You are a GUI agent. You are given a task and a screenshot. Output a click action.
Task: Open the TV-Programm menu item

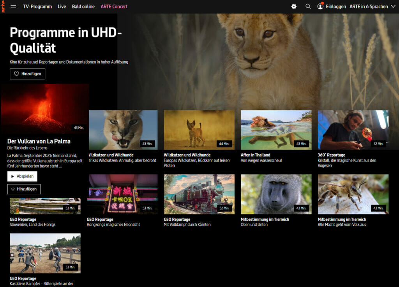[37, 7]
